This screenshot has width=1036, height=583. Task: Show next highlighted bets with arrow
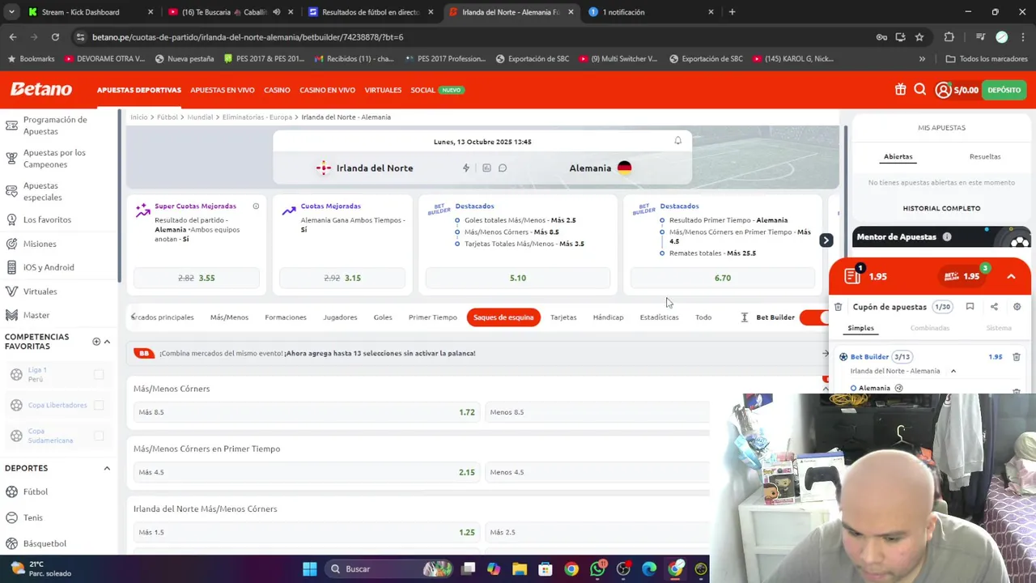826,240
